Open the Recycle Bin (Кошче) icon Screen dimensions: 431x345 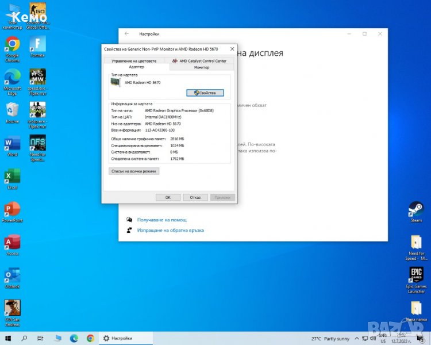tap(12, 110)
